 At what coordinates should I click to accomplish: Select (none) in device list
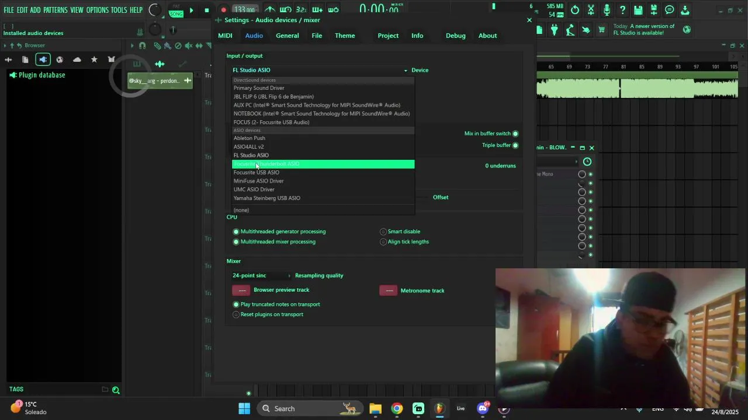coord(323,210)
